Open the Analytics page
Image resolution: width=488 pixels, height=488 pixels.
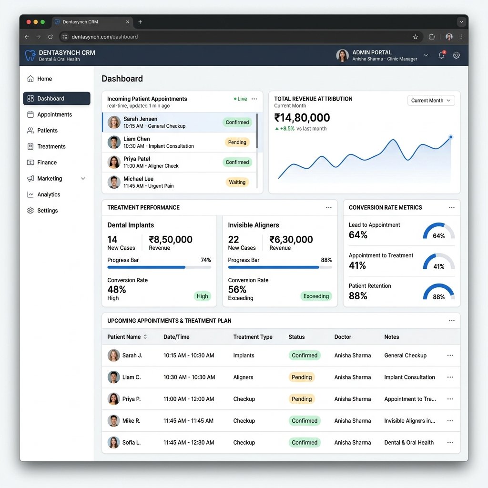[x=57, y=194]
